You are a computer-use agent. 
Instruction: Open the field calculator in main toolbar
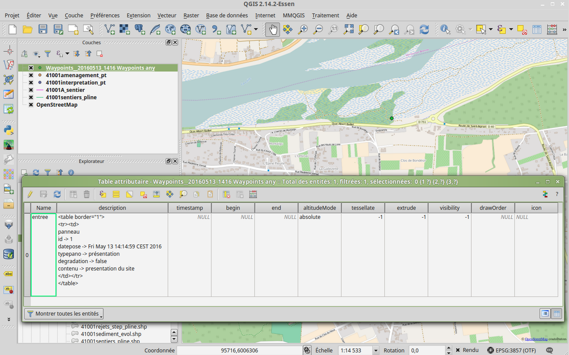point(552,29)
